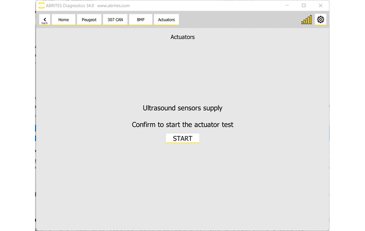Image resolution: width=365 pixels, height=231 pixels.
Task: Click the Ultrasound sensors supply label
Action: tap(182, 108)
